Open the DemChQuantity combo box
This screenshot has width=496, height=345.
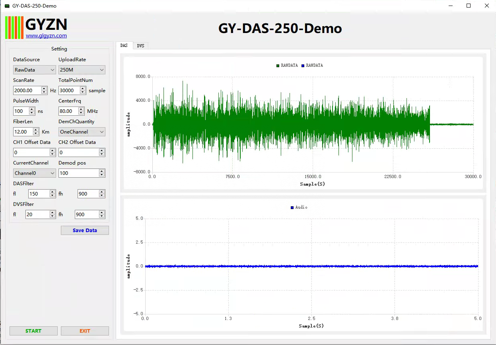click(82, 132)
